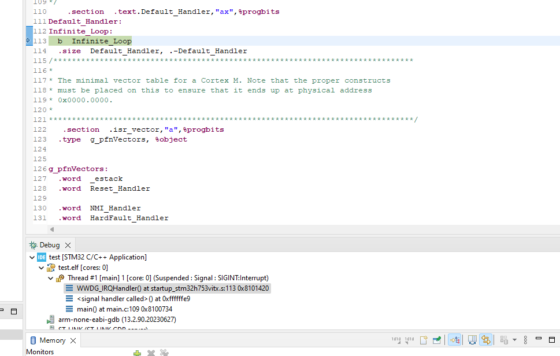560x356 pixels.
Task: Click line number 110 in the gutter
Action: pos(40,12)
